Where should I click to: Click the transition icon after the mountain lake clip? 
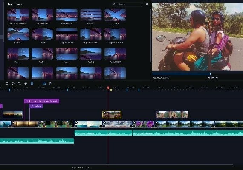pyautogui.click(x=214, y=126)
